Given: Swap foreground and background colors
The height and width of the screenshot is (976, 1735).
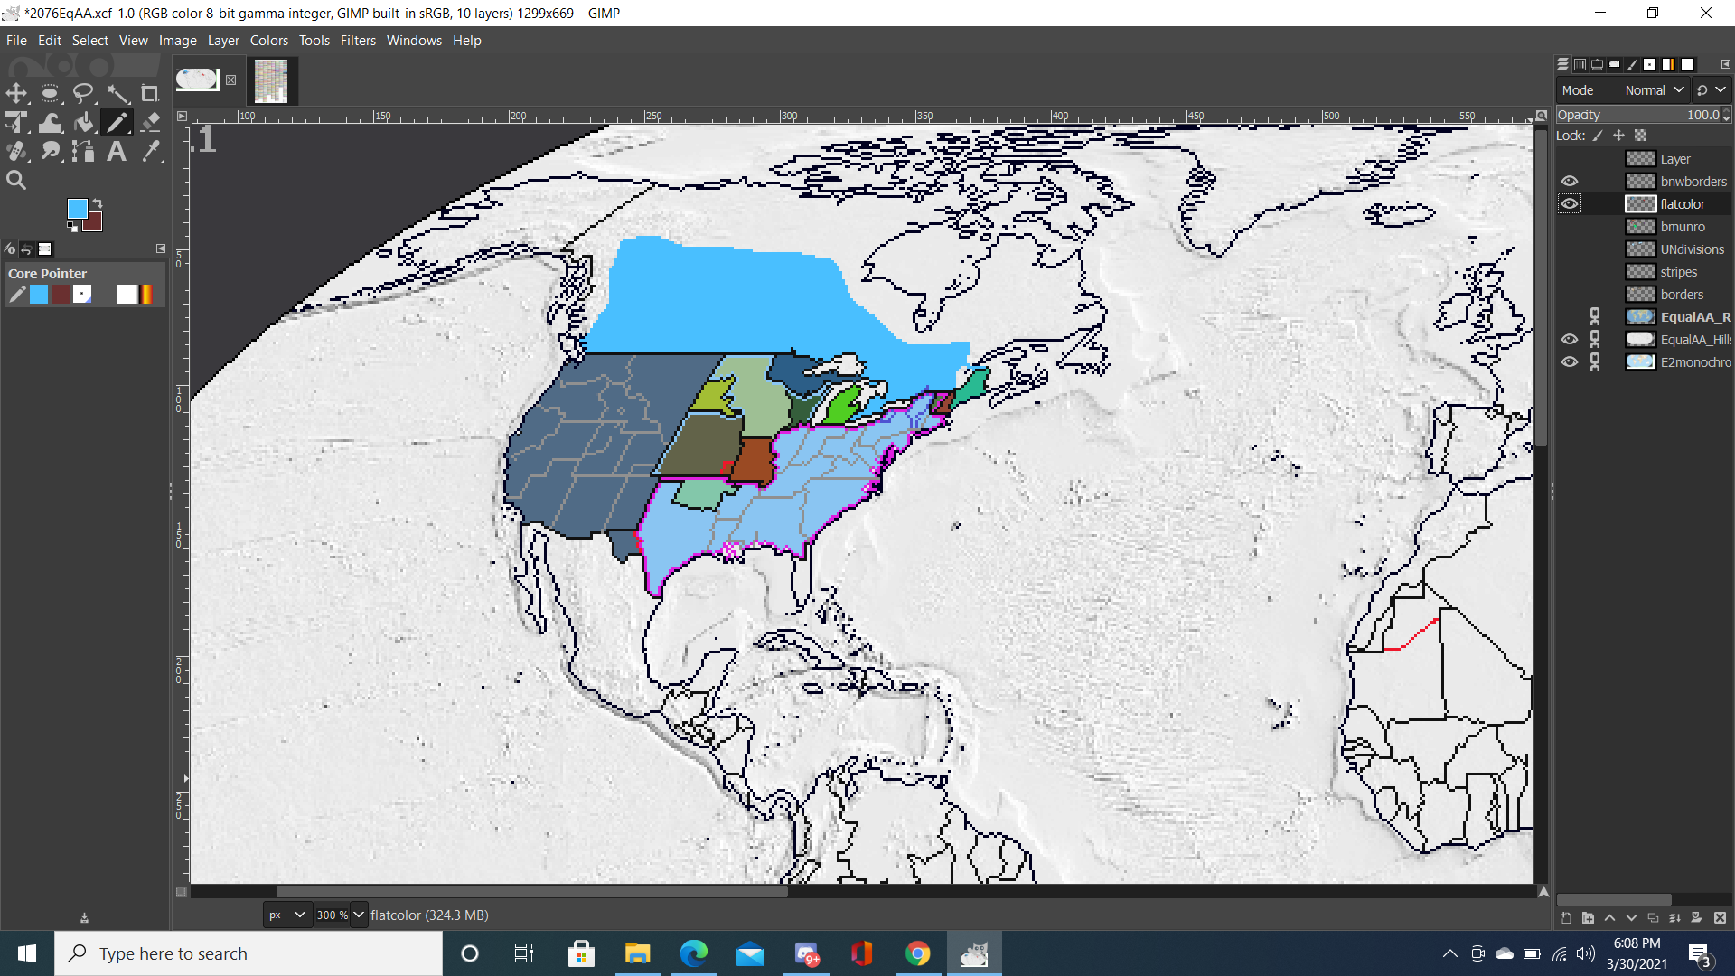Looking at the screenshot, I should pyautogui.click(x=98, y=203).
